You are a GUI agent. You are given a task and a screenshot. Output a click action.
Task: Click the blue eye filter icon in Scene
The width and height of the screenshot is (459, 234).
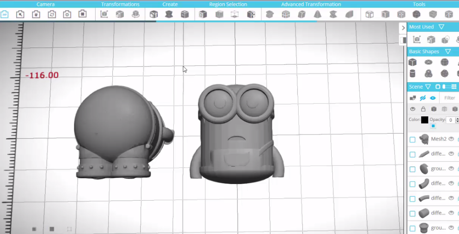point(433,98)
